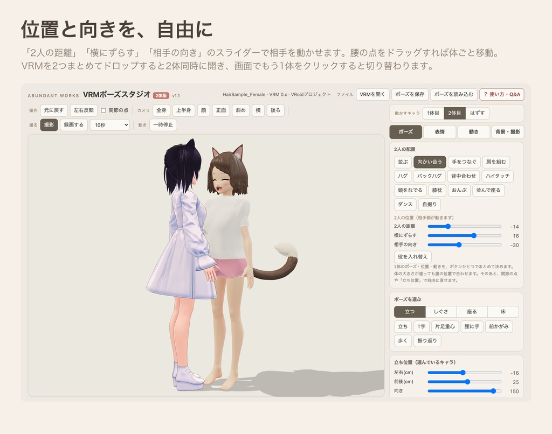The width and height of the screenshot is (552, 434).
Task: Select the 座る pose category
Action: (x=472, y=312)
